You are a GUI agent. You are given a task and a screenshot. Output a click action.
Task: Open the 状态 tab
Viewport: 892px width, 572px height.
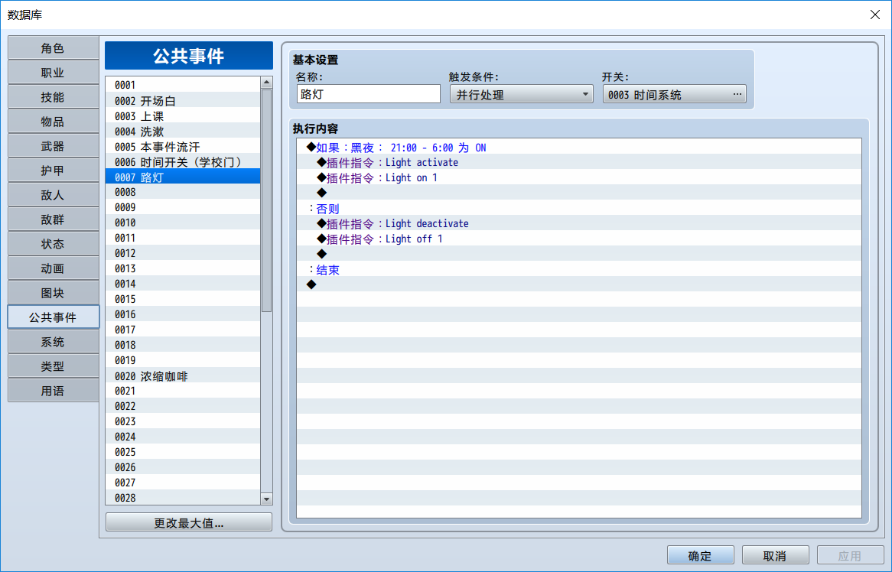click(53, 244)
